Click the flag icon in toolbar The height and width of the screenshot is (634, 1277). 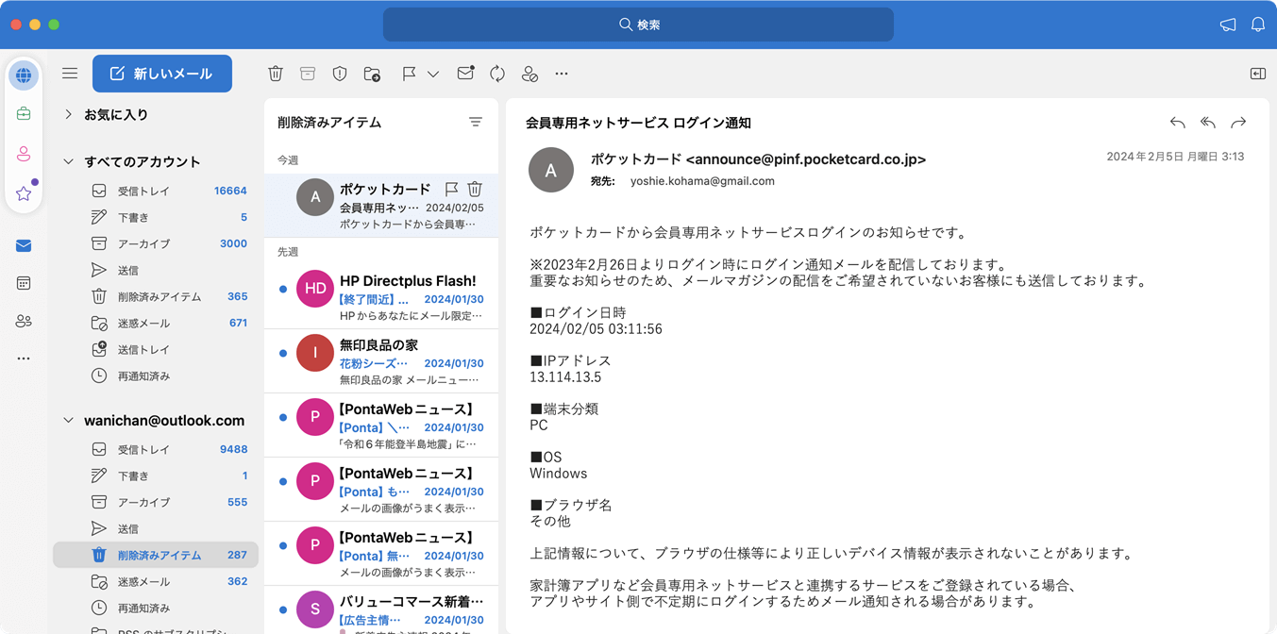[409, 74]
